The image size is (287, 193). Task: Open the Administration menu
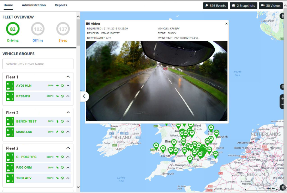[34, 5]
